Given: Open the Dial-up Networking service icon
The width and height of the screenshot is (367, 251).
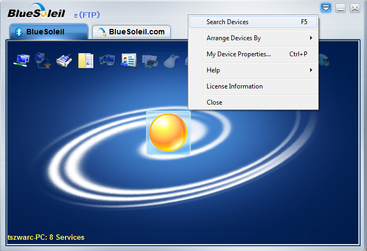Looking at the screenshot, I should pyautogui.click(x=43, y=61).
